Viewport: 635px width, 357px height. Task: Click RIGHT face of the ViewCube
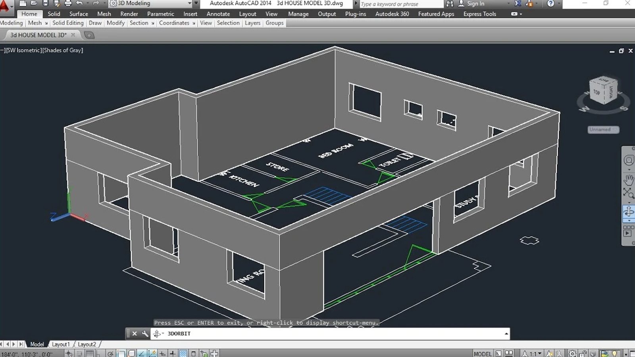point(611,92)
